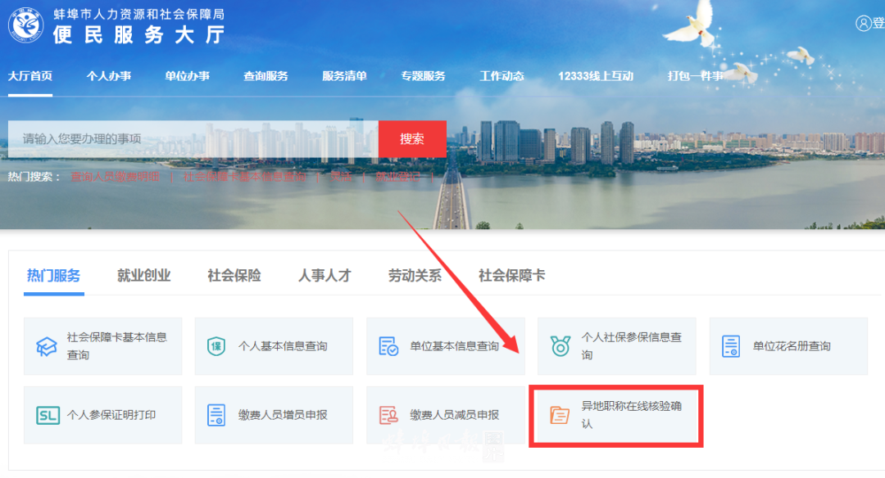Image resolution: width=885 pixels, height=478 pixels.
Task: Click the login user avatar icon
Action: (x=865, y=23)
